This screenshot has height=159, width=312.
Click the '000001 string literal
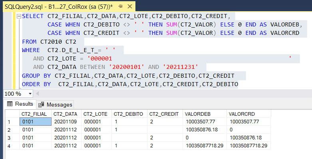100,58
